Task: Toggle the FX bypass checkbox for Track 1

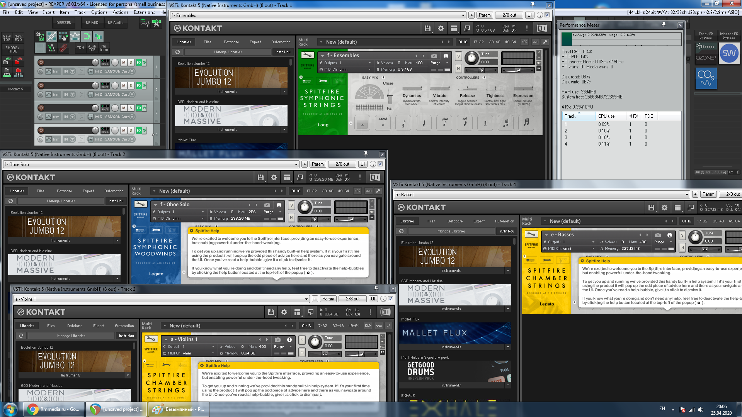Action: click(547, 15)
